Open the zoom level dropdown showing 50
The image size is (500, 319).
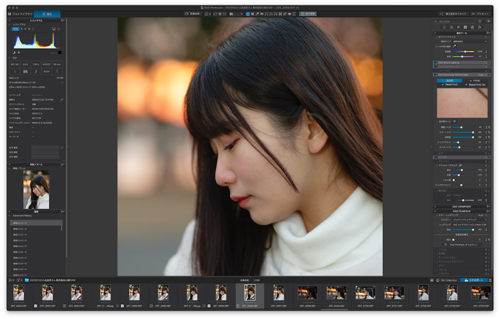click(236, 14)
